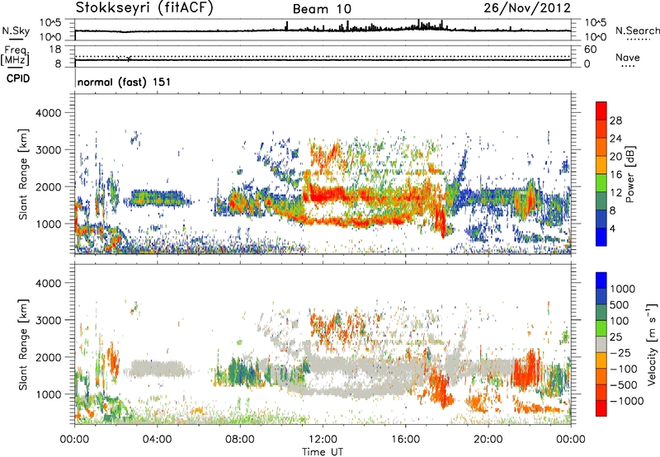Select the Time UT axis title
Image resolution: width=660 pixels, height=457 pixels.
click(323, 452)
